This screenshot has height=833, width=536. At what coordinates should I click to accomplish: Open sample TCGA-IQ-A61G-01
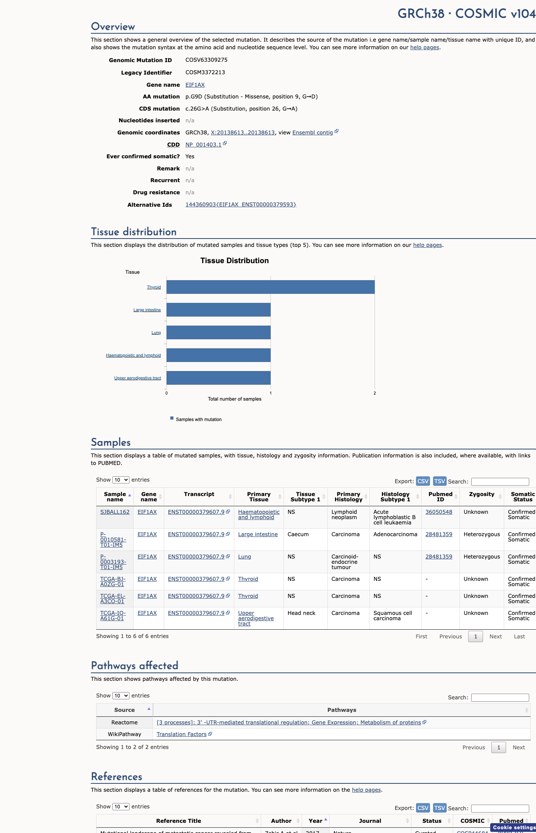[x=113, y=616]
